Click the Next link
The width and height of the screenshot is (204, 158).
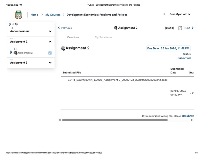pyautogui.click(x=187, y=28)
